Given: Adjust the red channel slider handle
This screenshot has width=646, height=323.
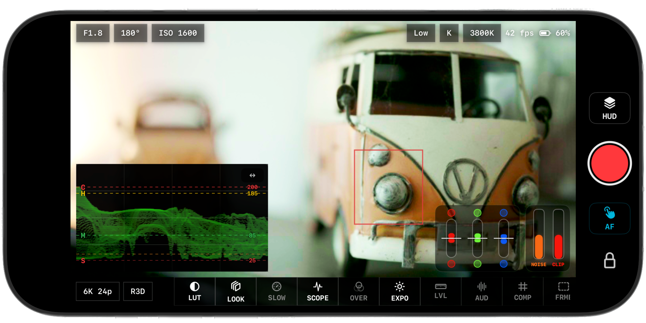Looking at the screenshot, I should pos(451,238).
